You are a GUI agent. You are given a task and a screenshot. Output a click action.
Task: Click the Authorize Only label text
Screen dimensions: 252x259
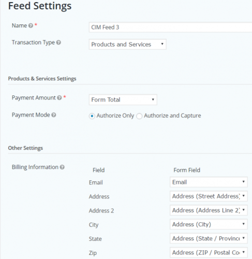click(115, 116)
